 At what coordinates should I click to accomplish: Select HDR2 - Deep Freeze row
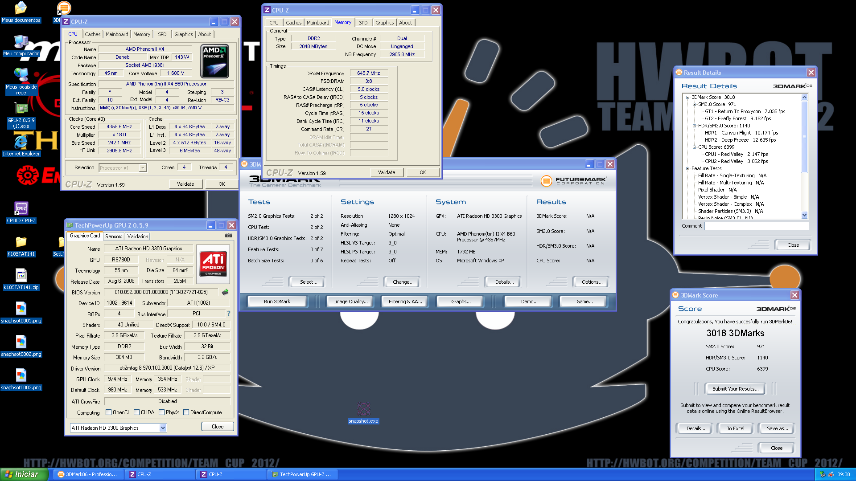pyautogui.click(x=740, y=140)
